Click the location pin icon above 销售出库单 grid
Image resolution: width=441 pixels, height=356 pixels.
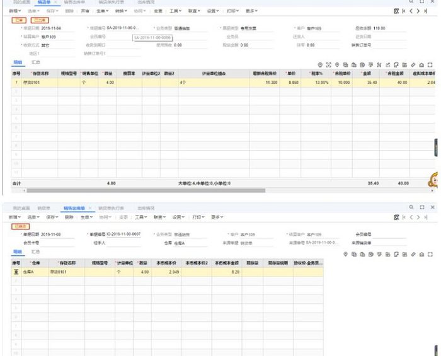[345, 254]
